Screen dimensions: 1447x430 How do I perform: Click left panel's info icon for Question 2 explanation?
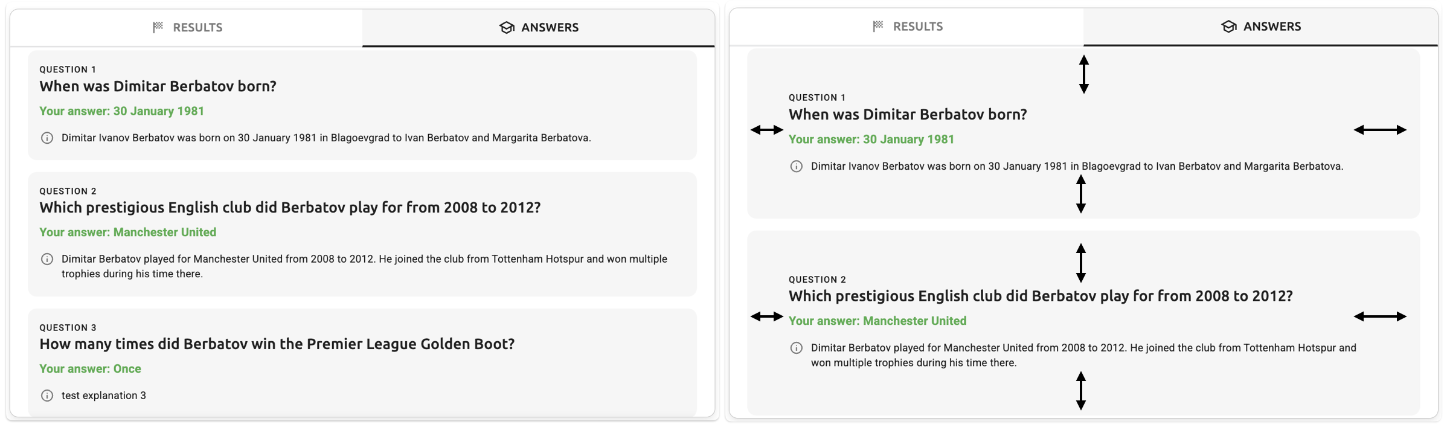tap(47, 259)
